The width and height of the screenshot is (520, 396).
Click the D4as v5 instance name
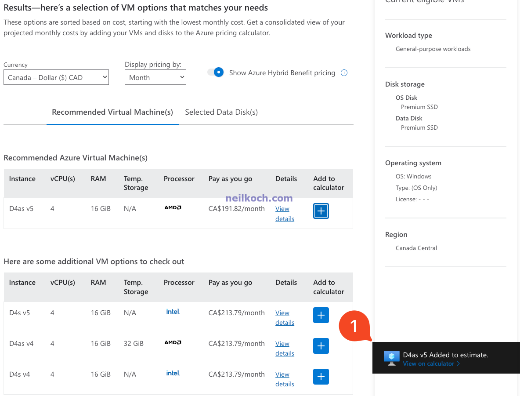point(21,209)
